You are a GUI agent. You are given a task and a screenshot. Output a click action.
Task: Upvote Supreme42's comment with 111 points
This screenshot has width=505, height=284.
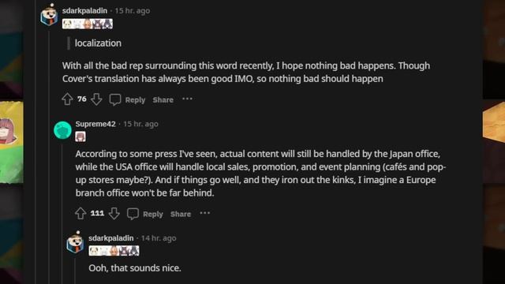80,213
